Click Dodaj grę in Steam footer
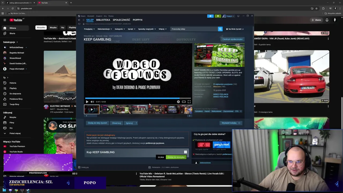Image resolution: width=343 pixels, height=193 pixels. click(83, 167)
